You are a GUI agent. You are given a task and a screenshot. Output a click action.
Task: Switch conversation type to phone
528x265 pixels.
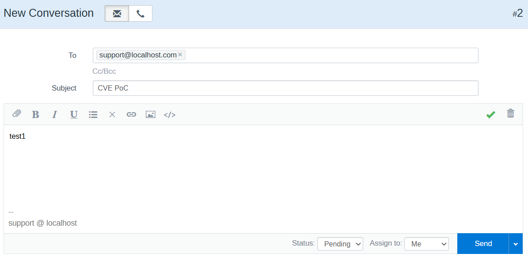tap(140, 13)
